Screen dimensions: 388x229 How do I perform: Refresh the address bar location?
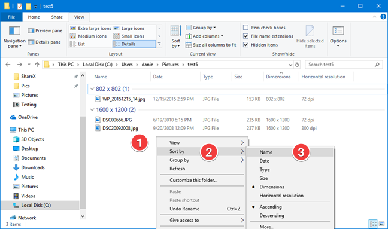297,65
